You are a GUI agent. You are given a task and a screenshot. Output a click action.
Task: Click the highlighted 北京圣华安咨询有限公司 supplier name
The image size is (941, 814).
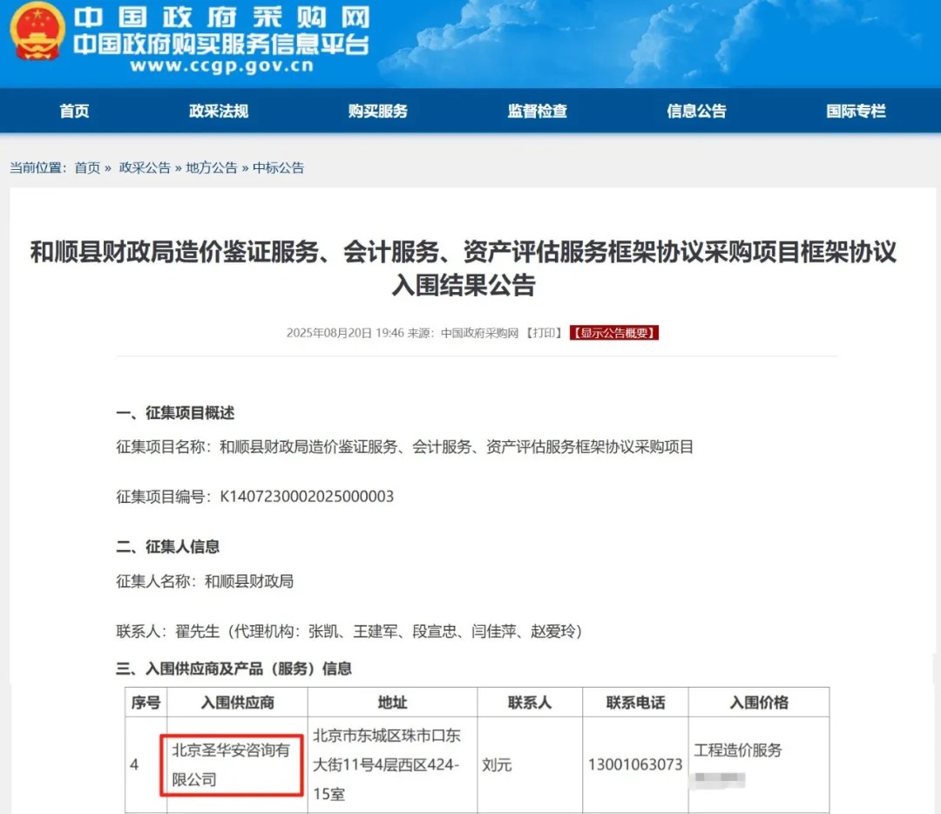[x=231, y=765]
